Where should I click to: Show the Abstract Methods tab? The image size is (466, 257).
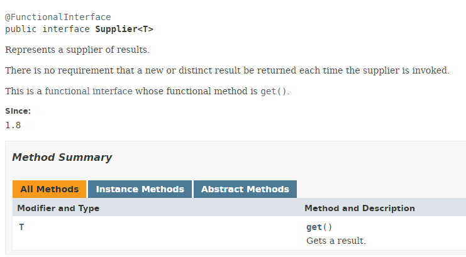point(245,189)
